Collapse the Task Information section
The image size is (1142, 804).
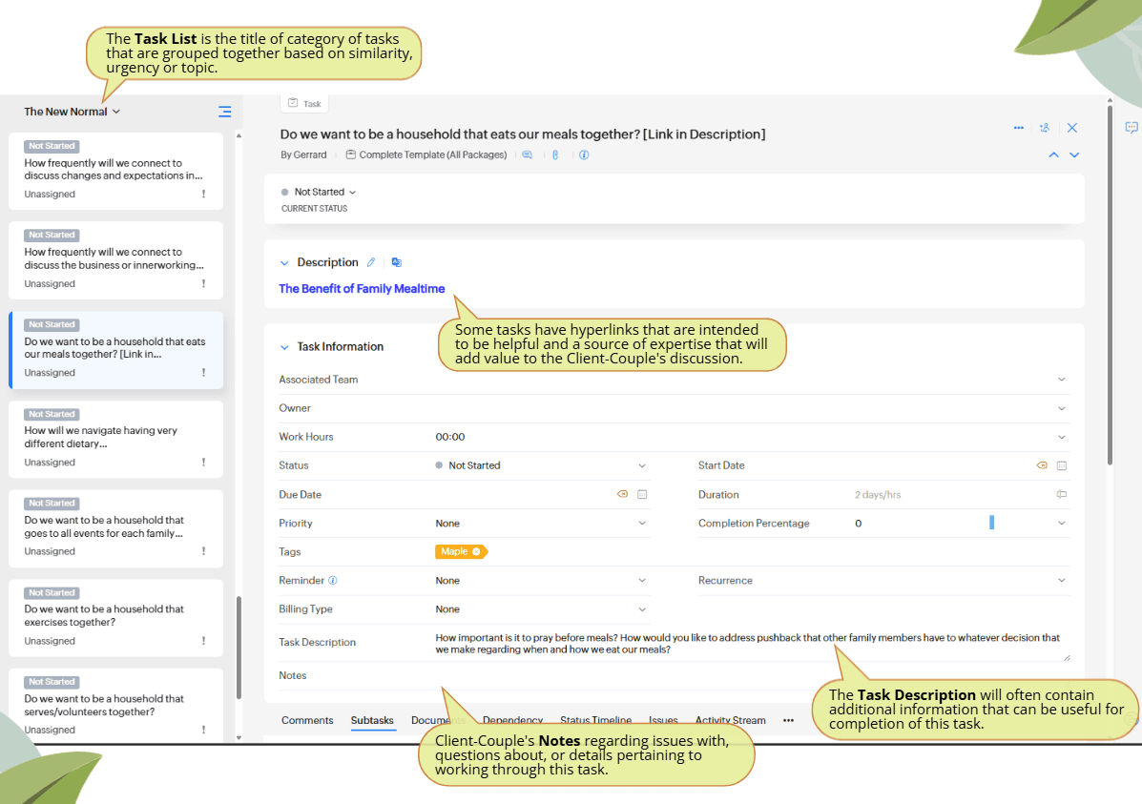click(x=283, y=347)
